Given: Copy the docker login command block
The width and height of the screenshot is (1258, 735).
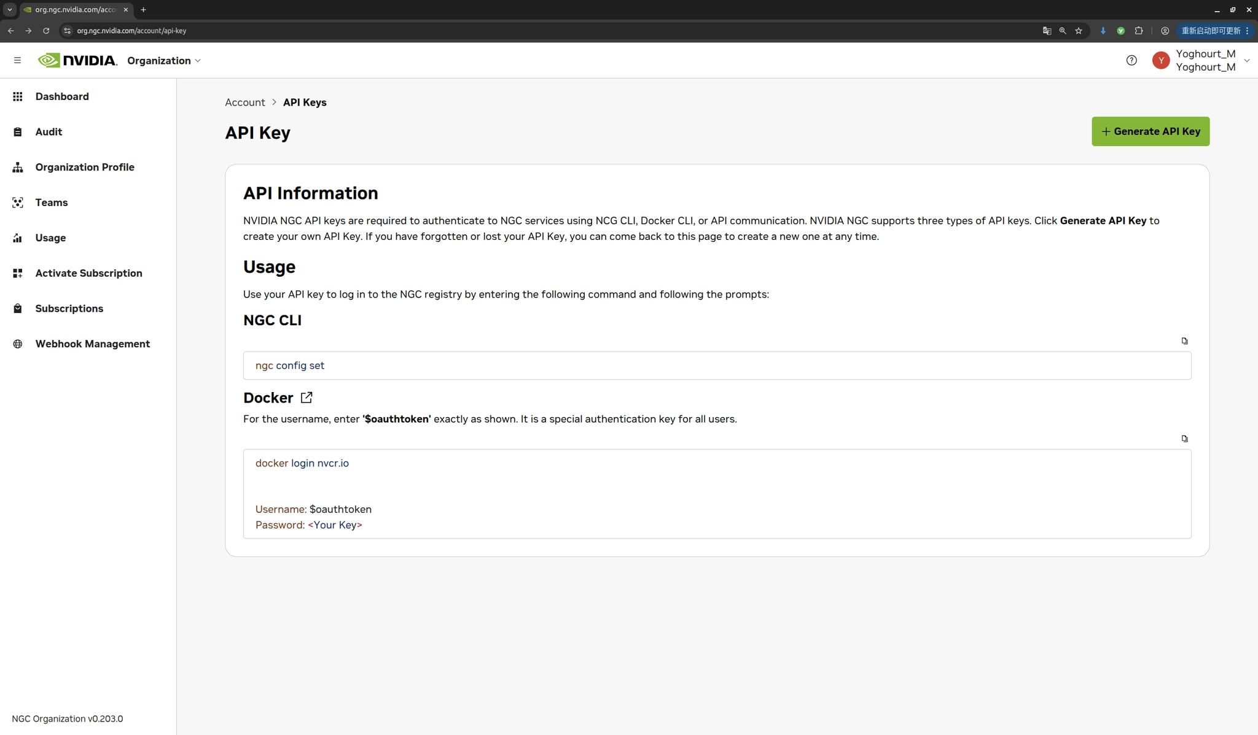Looking at the screenshot, I should click(x=1184, y=439).
